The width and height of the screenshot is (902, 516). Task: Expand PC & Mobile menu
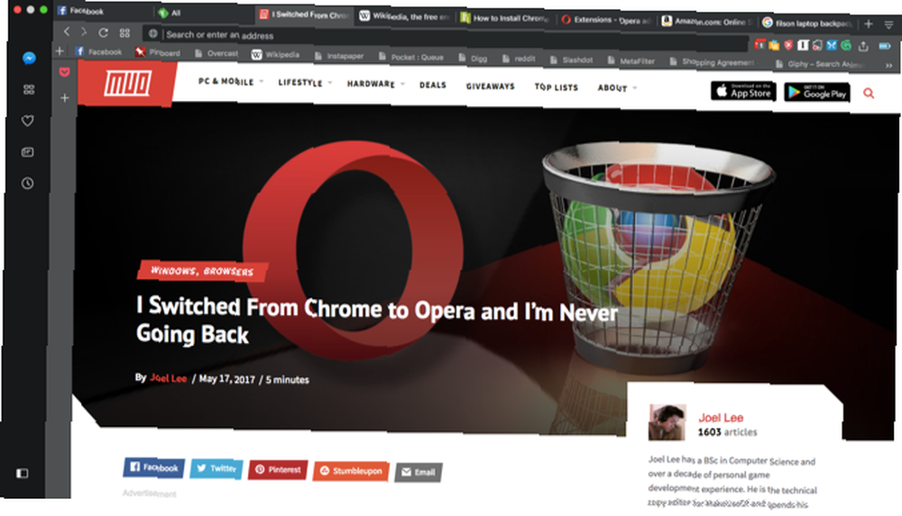[231, 82]
